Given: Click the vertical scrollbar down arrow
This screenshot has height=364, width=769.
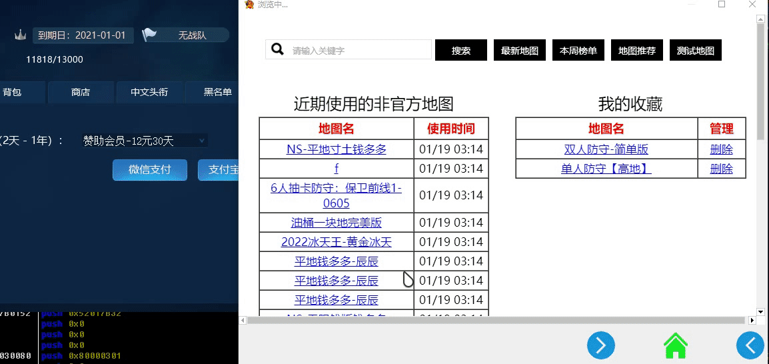Looking at the screenshot, I should pyautogui.click(x=760, y=311).
